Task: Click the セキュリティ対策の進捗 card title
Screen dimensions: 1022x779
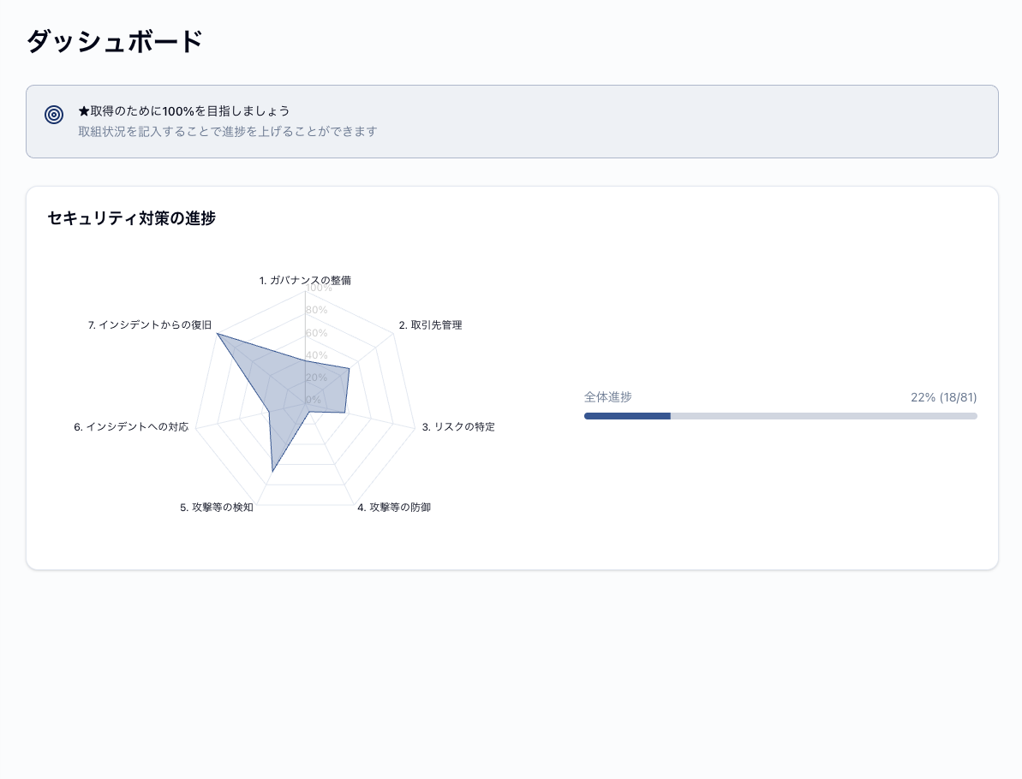Action: (132, 218)
